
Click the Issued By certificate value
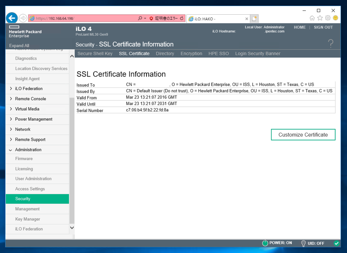[229, 91]
